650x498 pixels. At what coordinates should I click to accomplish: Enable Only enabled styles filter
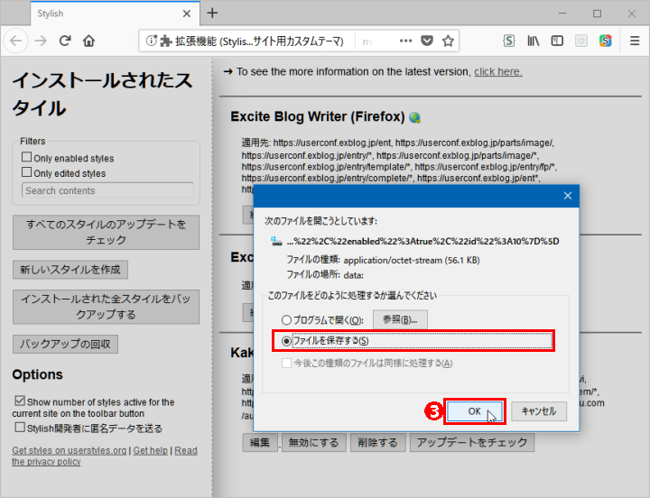click(26, 157)
